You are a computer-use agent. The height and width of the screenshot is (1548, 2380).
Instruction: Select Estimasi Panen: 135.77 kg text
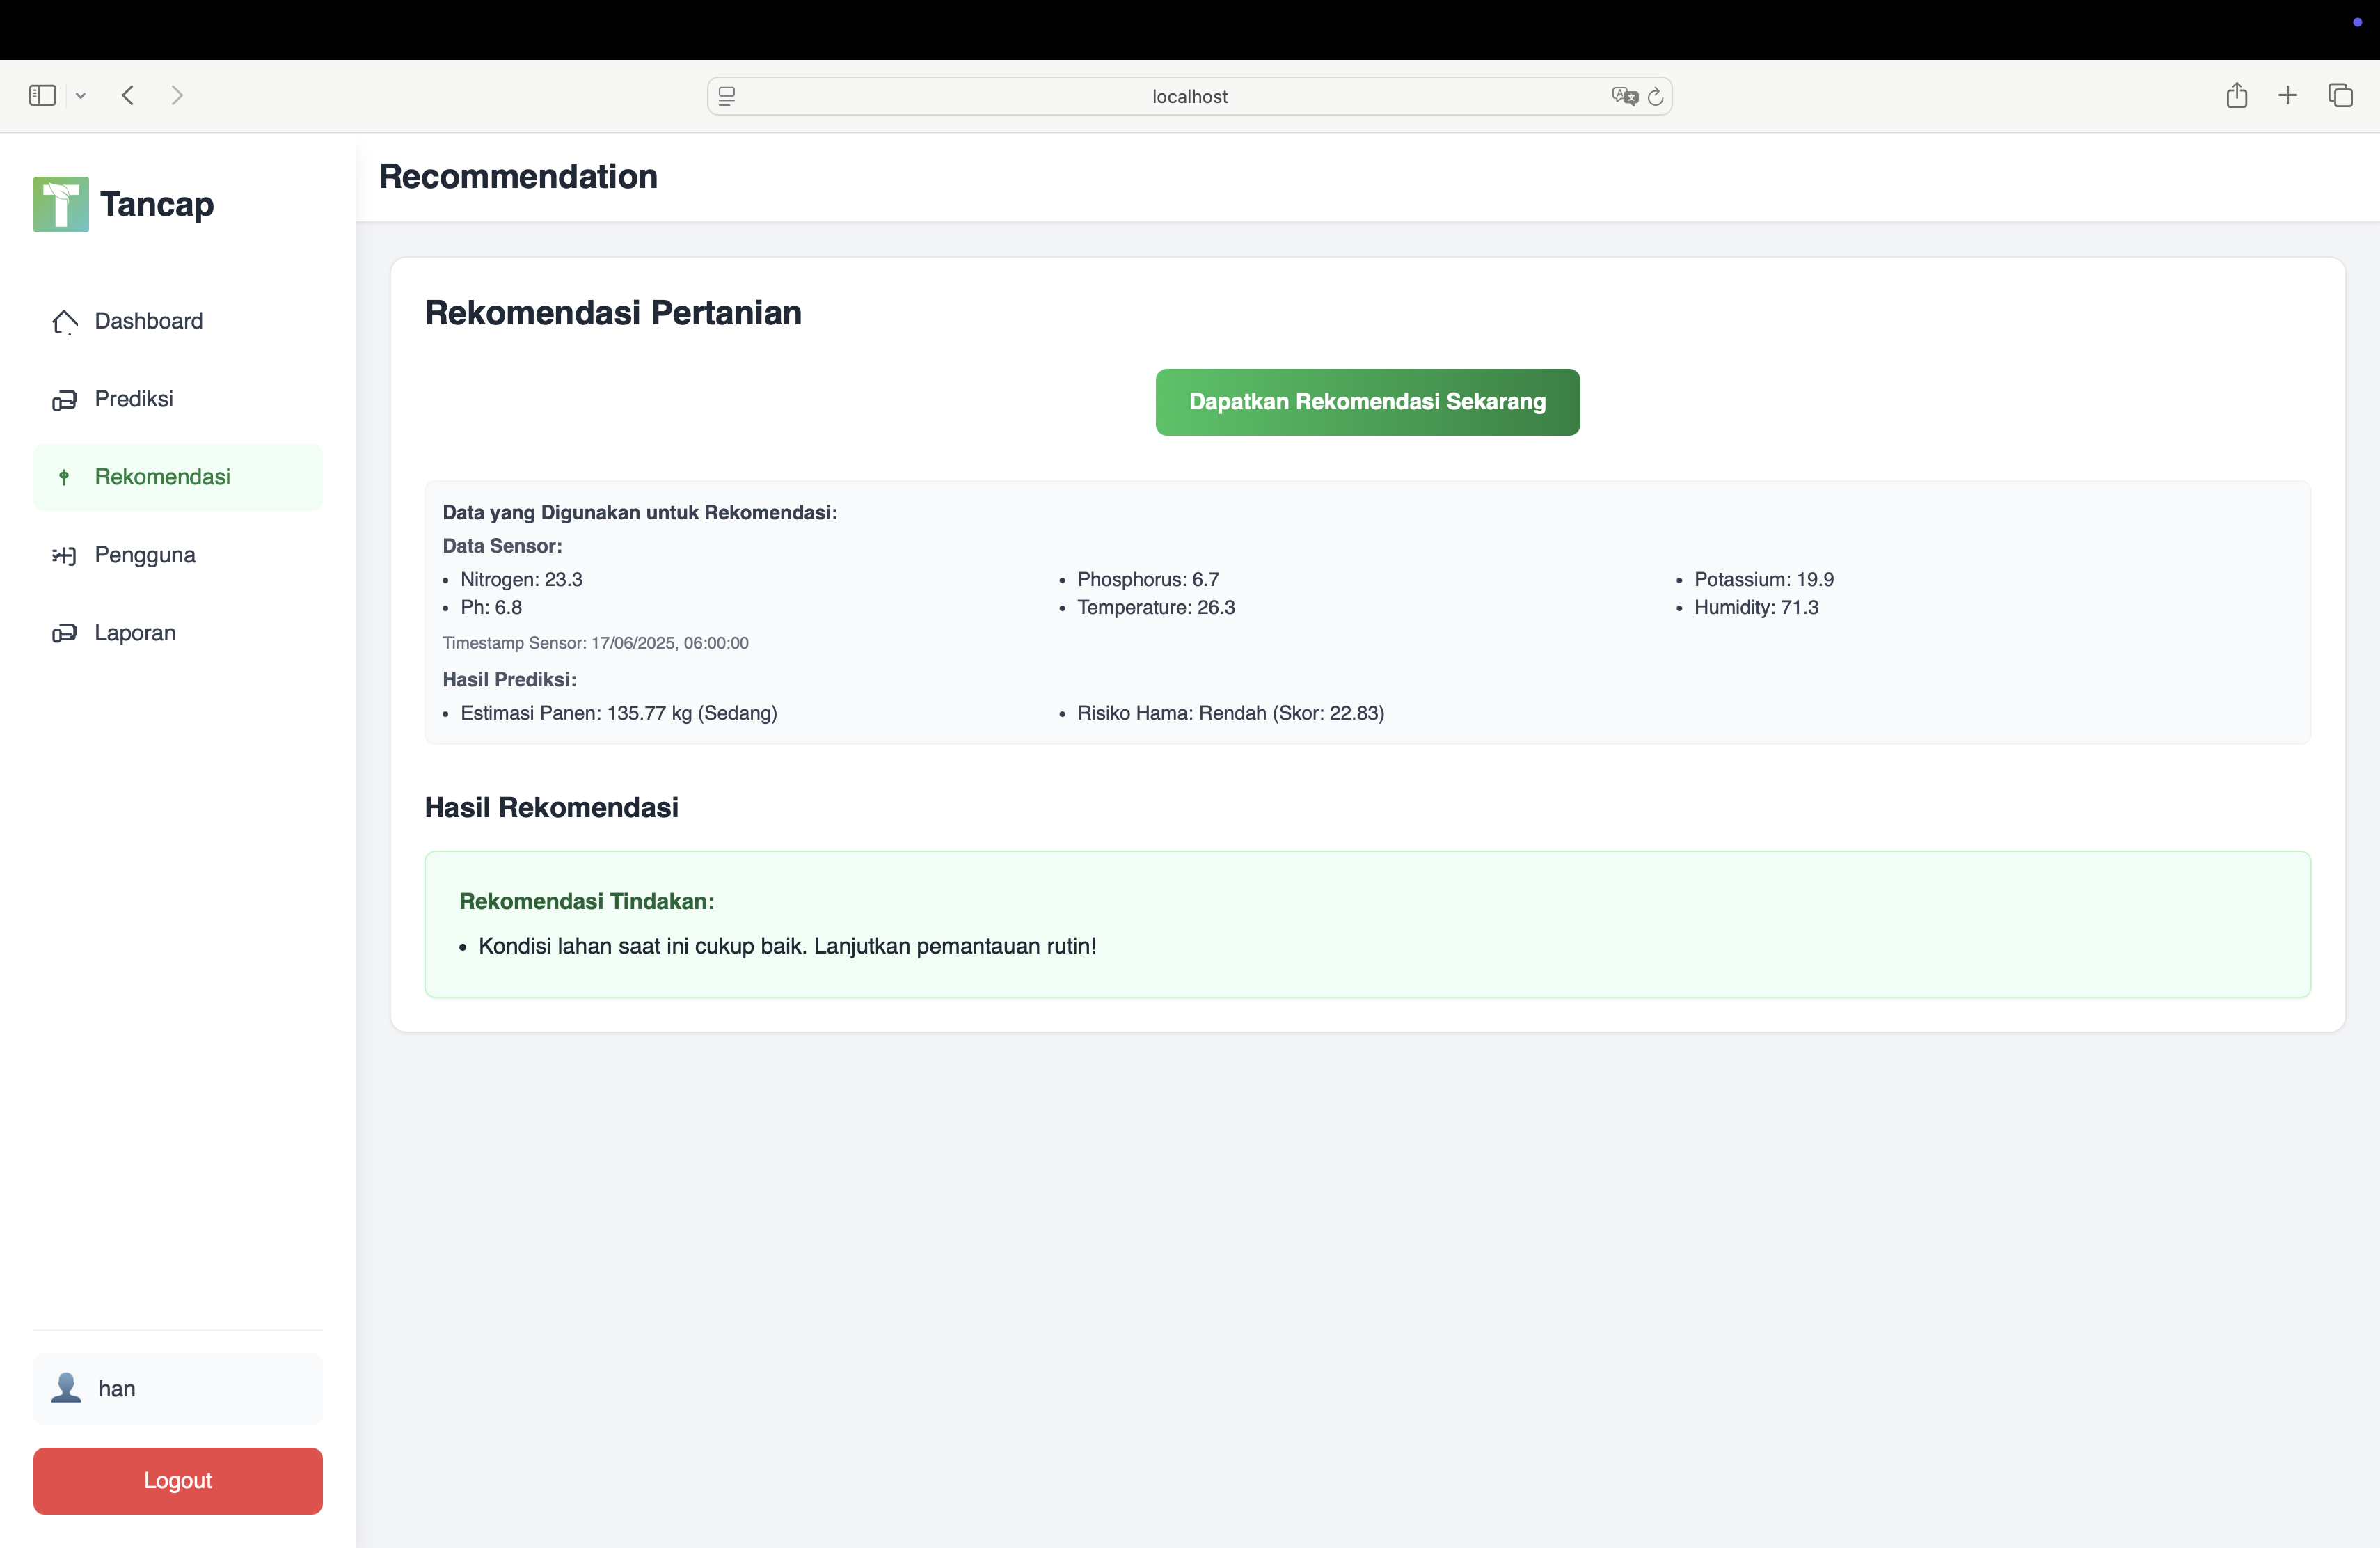619,713
